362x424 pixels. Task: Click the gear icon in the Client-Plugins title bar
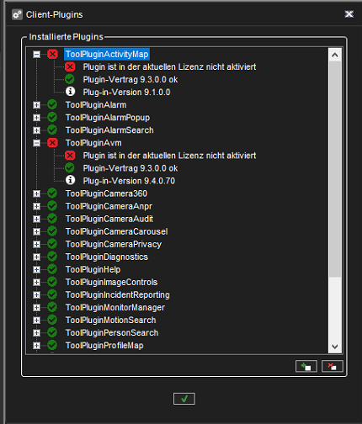pyautogui.click(x=17, y=14)
